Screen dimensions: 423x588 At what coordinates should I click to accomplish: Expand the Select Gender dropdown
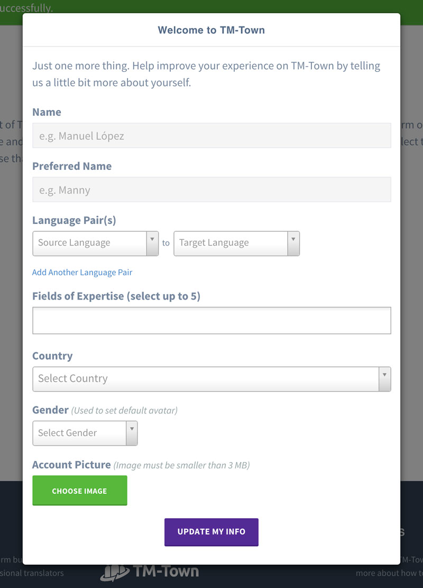85,433
